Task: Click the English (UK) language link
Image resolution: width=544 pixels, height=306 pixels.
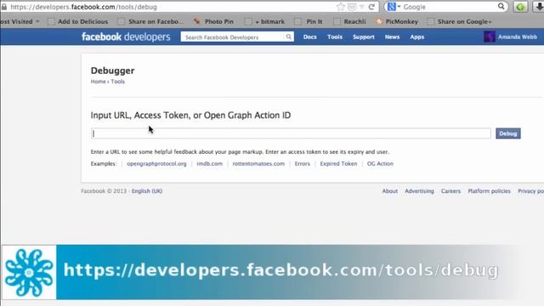Action: [147, 191]
